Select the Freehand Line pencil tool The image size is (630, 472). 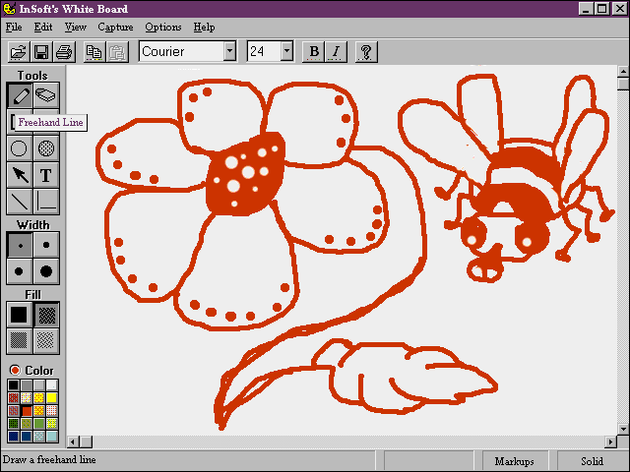pyautogui.click(x=19, y=96)
